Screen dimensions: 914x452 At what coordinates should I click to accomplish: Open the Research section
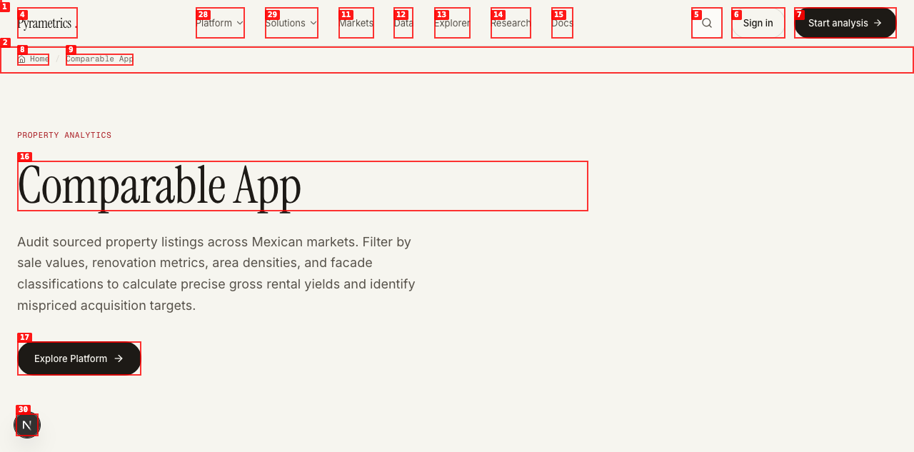[511, 23]
